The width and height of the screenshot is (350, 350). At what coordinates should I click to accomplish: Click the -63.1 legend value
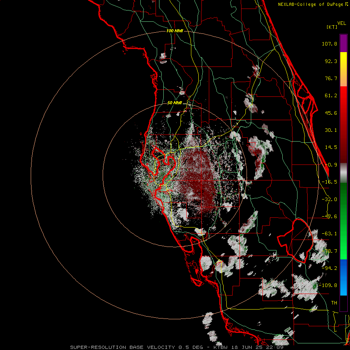click(329, 234)
